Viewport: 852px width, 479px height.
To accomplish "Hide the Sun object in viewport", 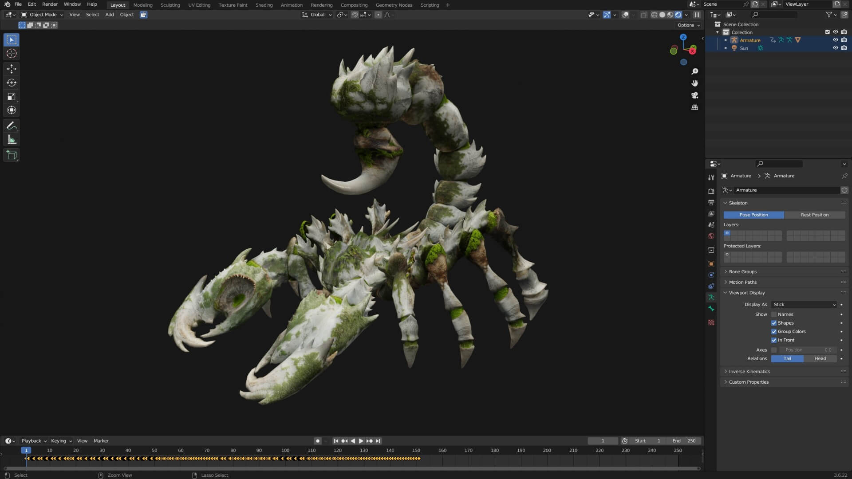I will click(x=835, y=48).
